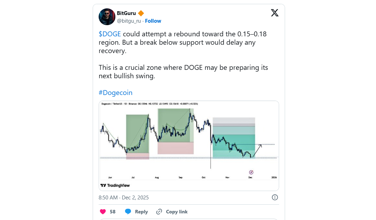Click the X logo in the corner

point(275,13)
